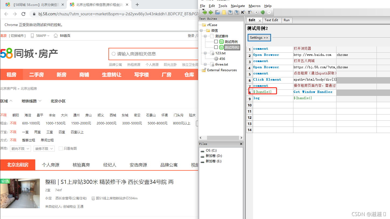Filter district by 海淀
The height and width of the screenshot is (219, 390).
pyautogui.click(x=28, y=115)
